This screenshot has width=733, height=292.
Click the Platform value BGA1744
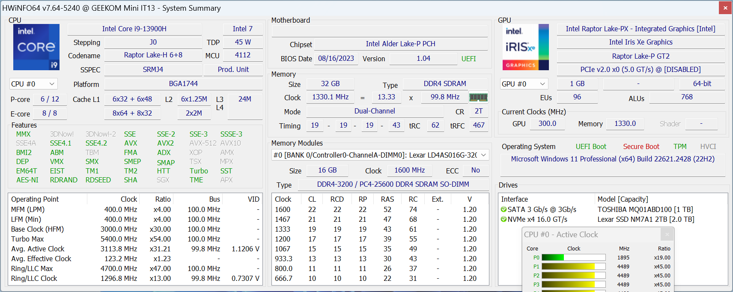(183, 84)
